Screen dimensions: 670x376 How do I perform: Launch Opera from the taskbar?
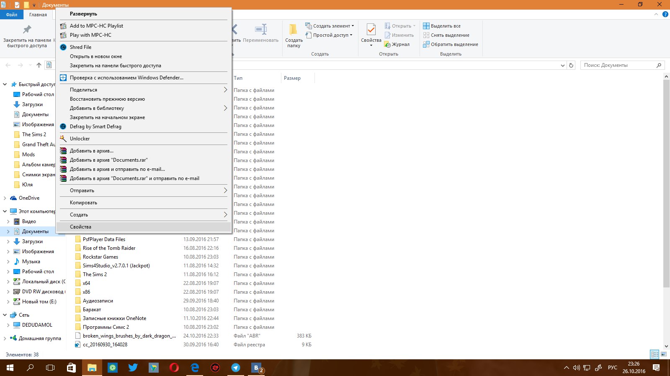coord(174,368)
